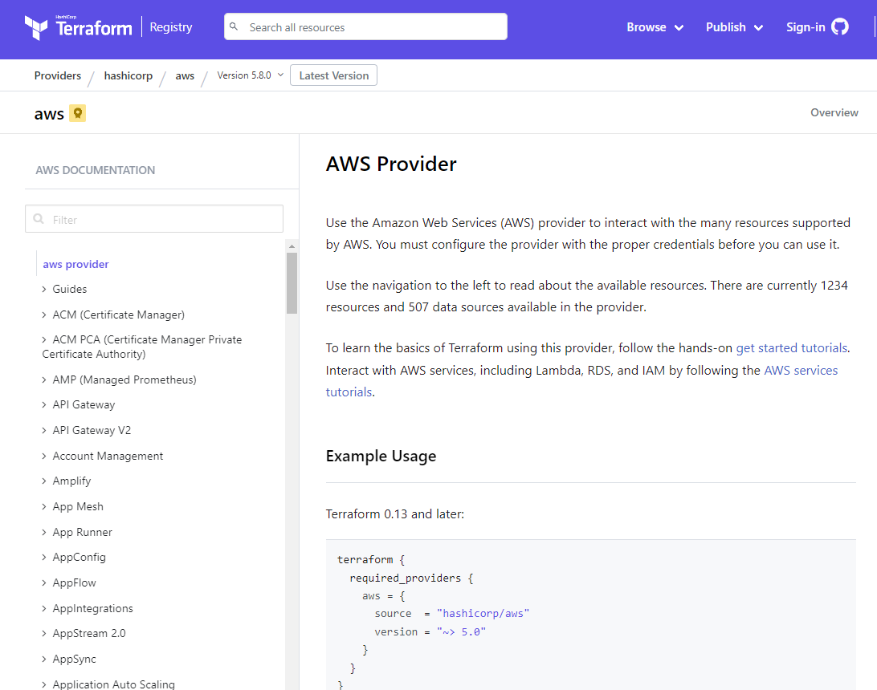This screenshot has height=690, width=877.
Task: Click the filter magnifier icon in sidebar
Action: pos(39,218)
